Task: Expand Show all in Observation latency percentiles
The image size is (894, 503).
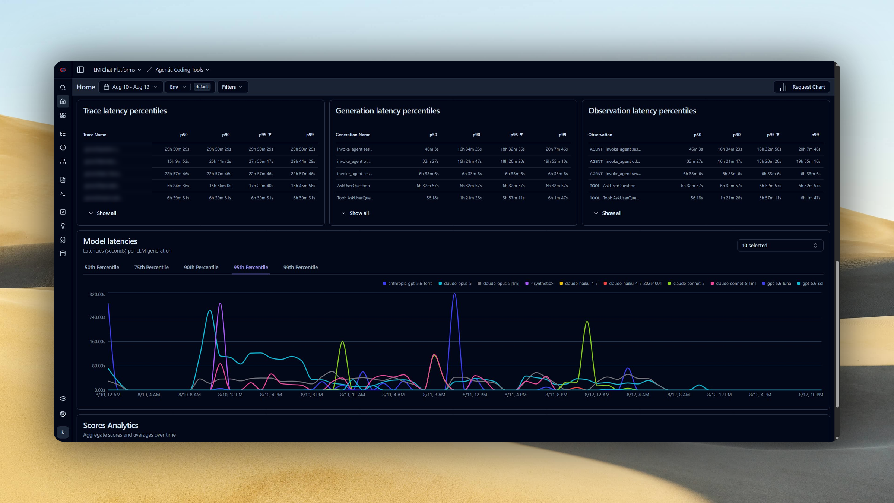Action: [x=608, y=213]
